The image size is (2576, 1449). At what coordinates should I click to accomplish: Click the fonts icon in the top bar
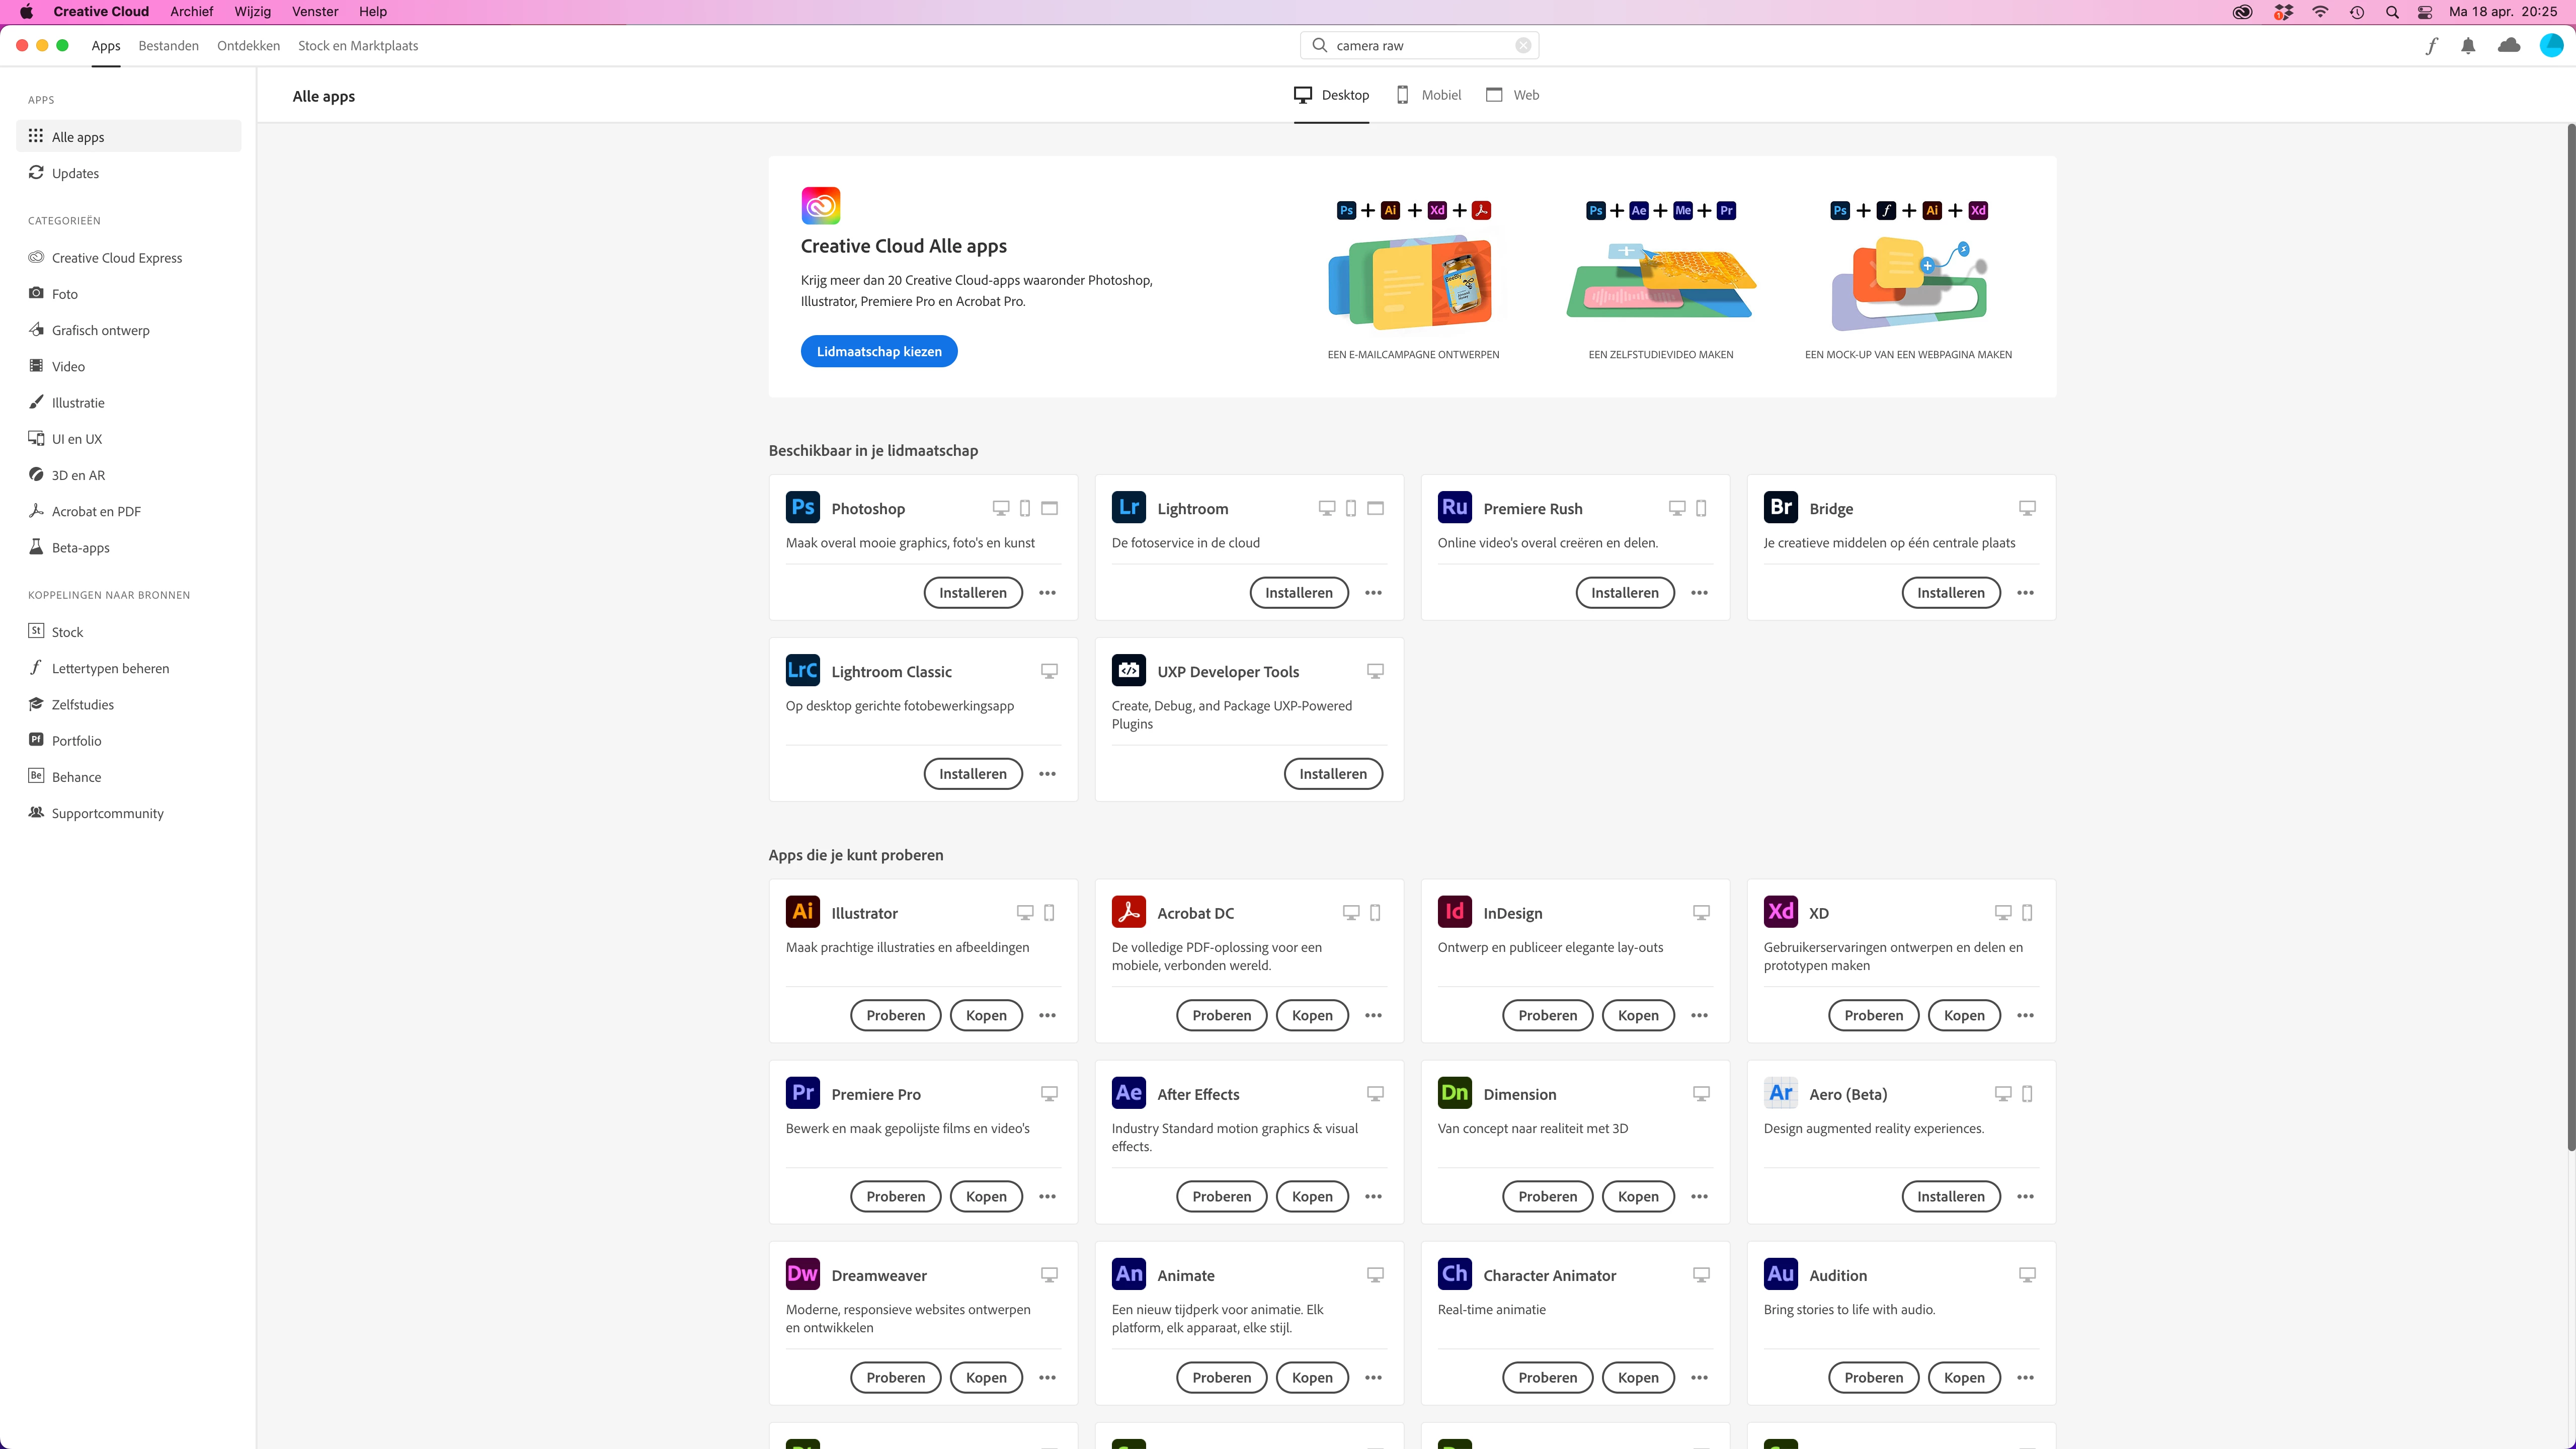[2431, 46]
